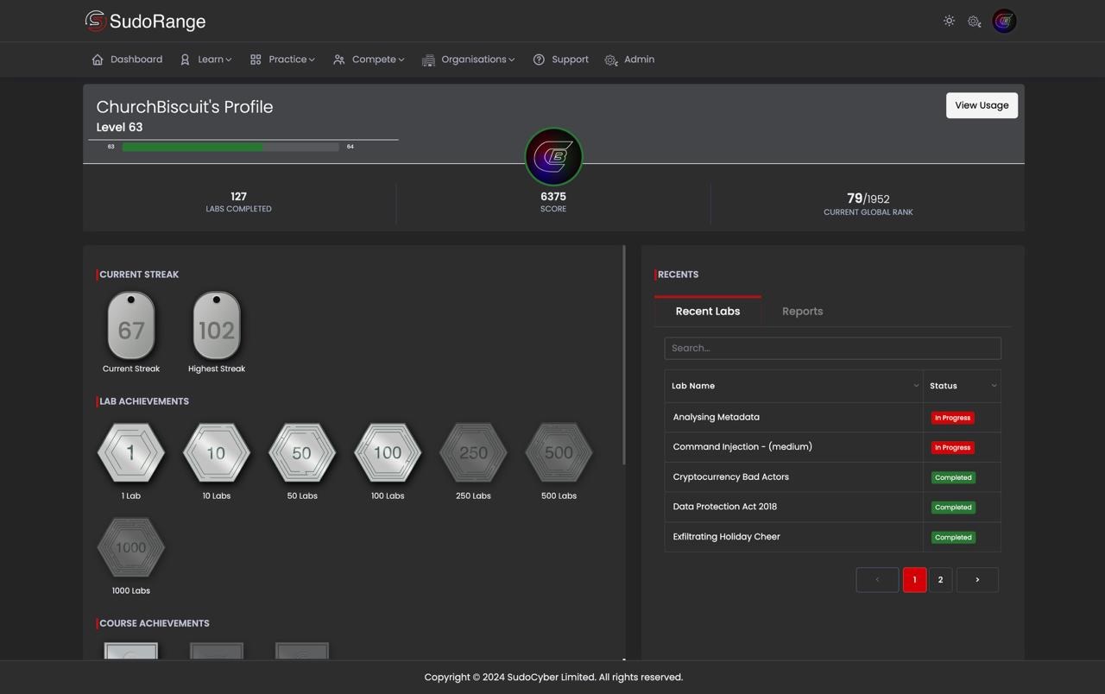Click Completed status for Cryptocurrency Bad Actors
The image size is (1105, 694).
(953, 477)
